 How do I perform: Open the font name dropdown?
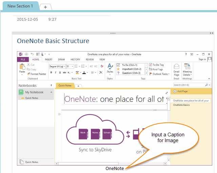pos(64,66)
